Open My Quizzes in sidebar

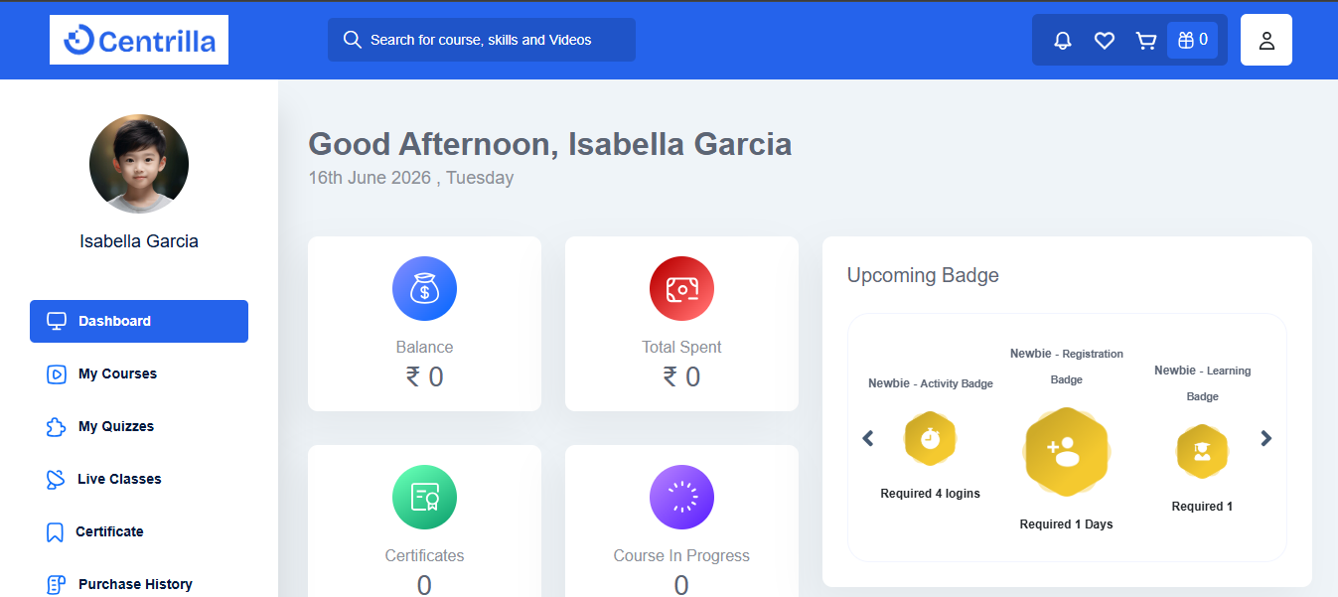[x=139, y=426]
